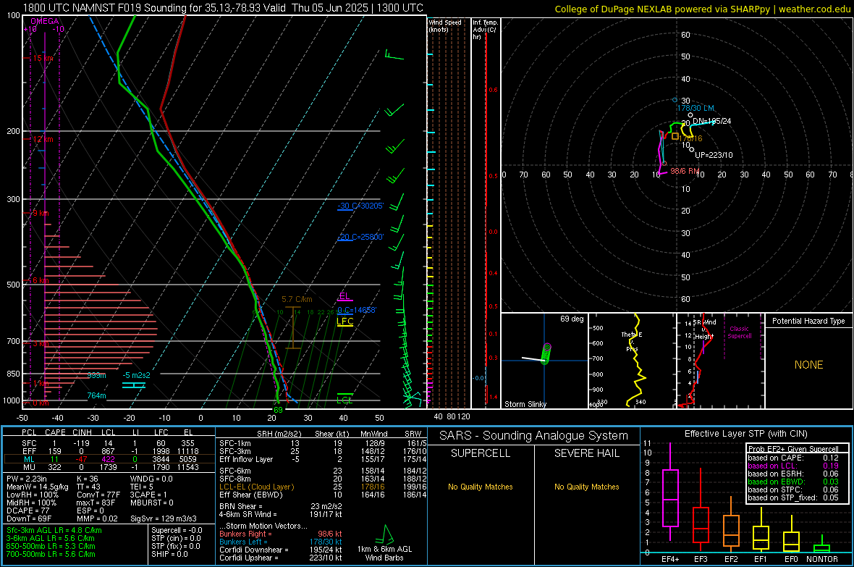Click the 700-500mb LR value
This screenshot has width=854, height=567.
(51, 554)
